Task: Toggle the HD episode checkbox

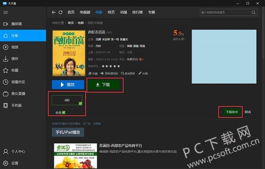Action: point(80,103)
